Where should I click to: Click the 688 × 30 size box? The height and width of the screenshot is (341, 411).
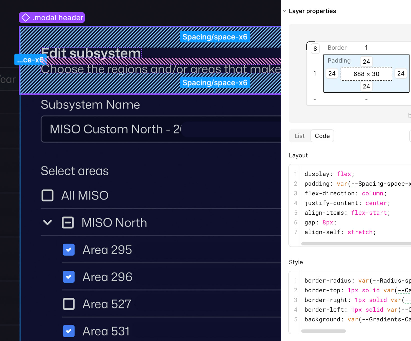[366, 74]
